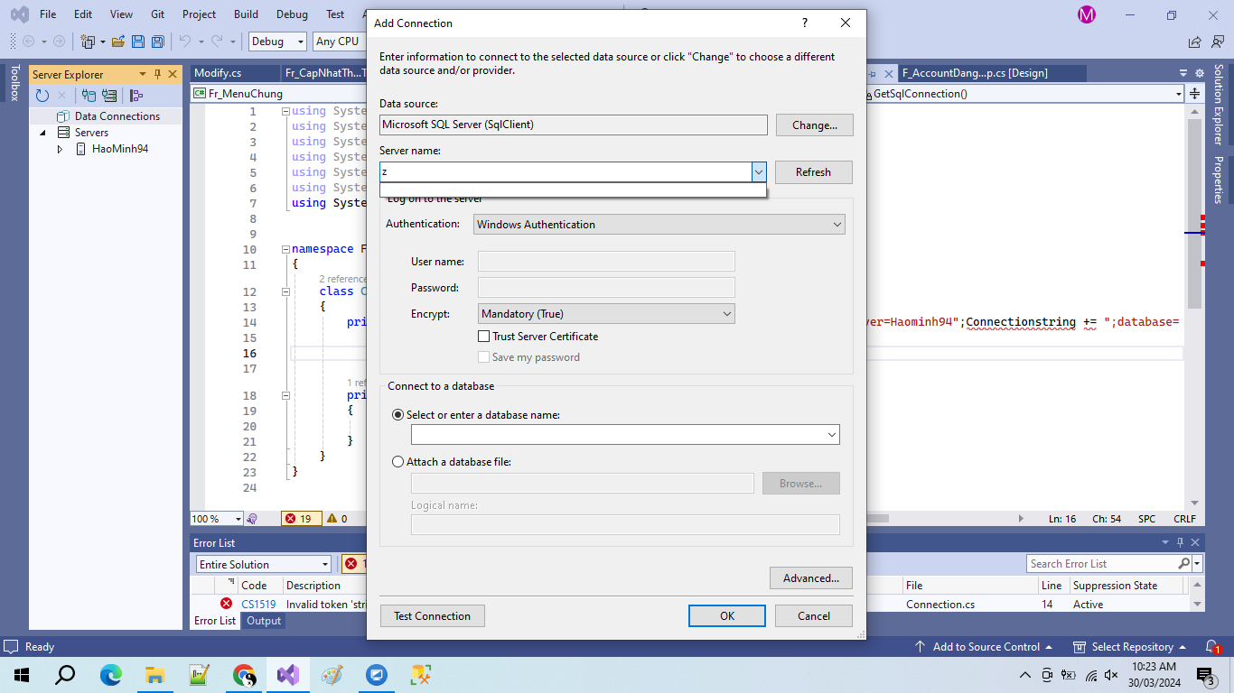The image size is (1234, 693).
Task: Open the account profile avatar 'M'
Action: (x=1087, y=14)
